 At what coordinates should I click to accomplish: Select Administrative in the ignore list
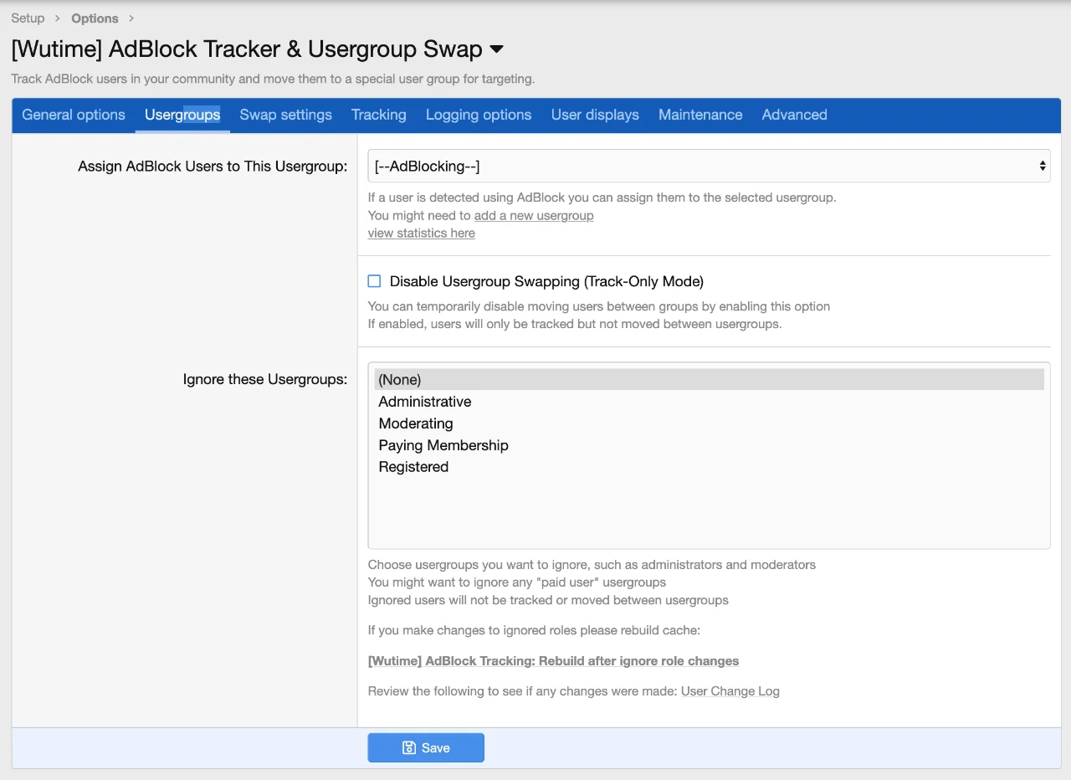pos(425,402)
